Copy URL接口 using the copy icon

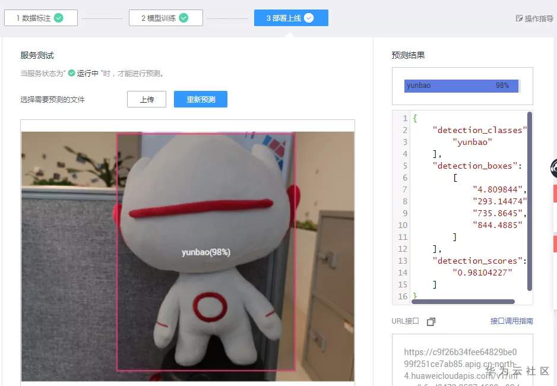point(431,321)
